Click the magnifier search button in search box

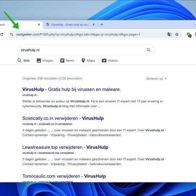(x=148, y=50)
